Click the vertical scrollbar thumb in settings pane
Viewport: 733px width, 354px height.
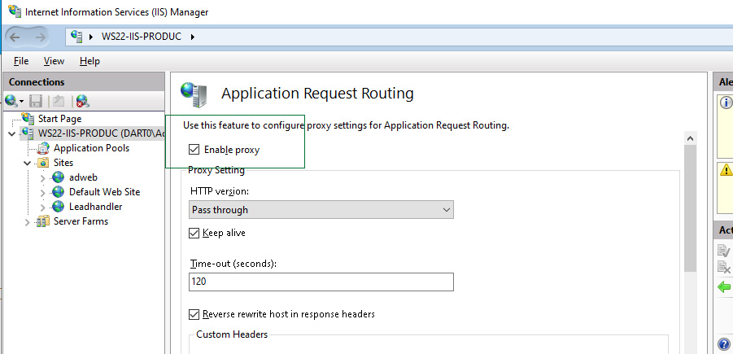tap(690, 208)
